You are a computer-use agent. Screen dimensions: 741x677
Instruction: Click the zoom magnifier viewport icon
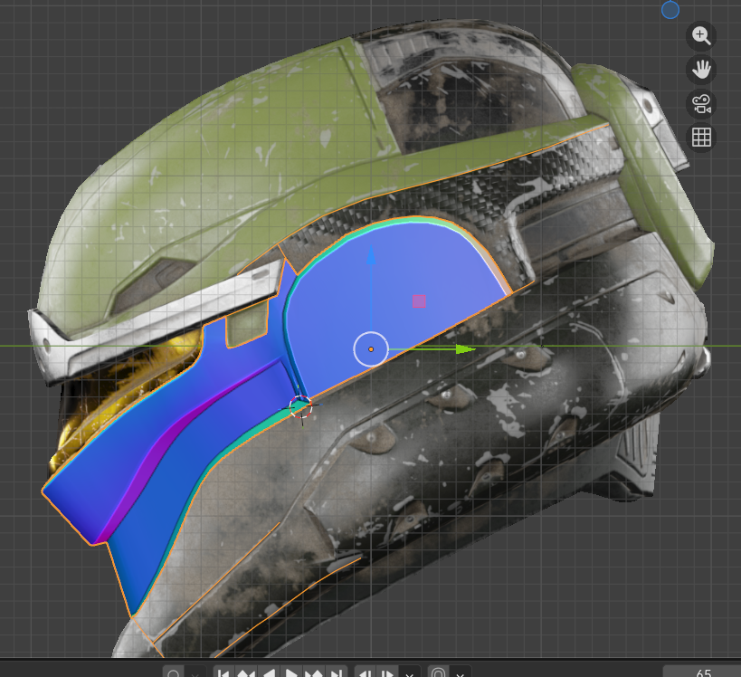(701, 36)
